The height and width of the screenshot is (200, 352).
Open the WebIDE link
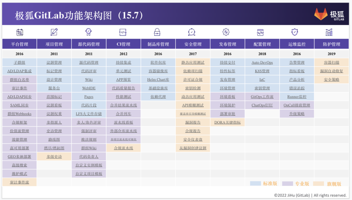pos(89,88)
